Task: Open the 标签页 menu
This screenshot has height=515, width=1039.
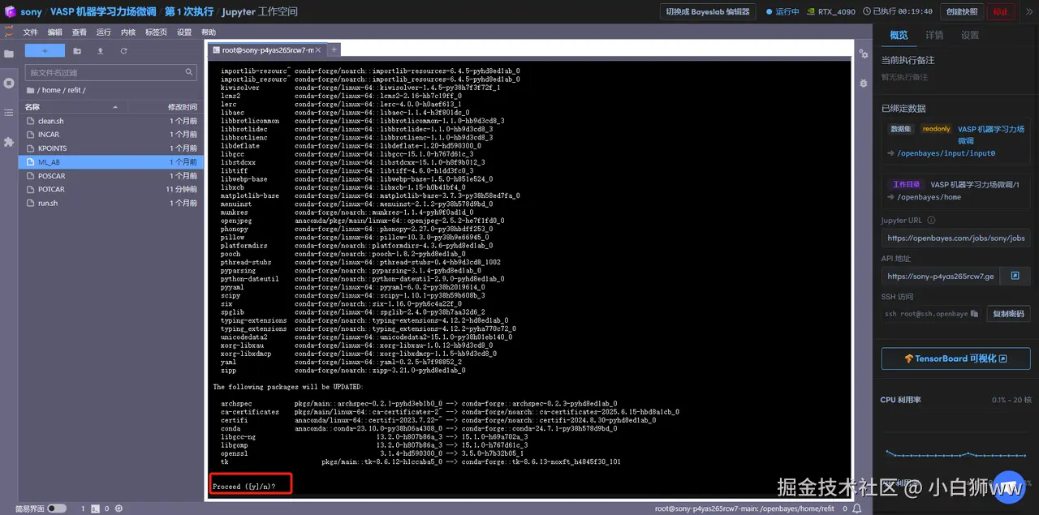Action: (x=156, y=32)
